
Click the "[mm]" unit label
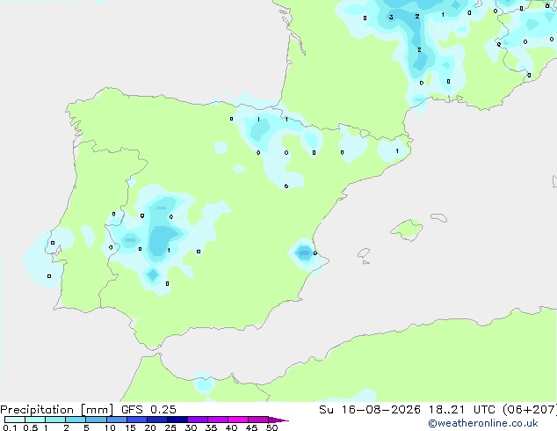(98, 410)
